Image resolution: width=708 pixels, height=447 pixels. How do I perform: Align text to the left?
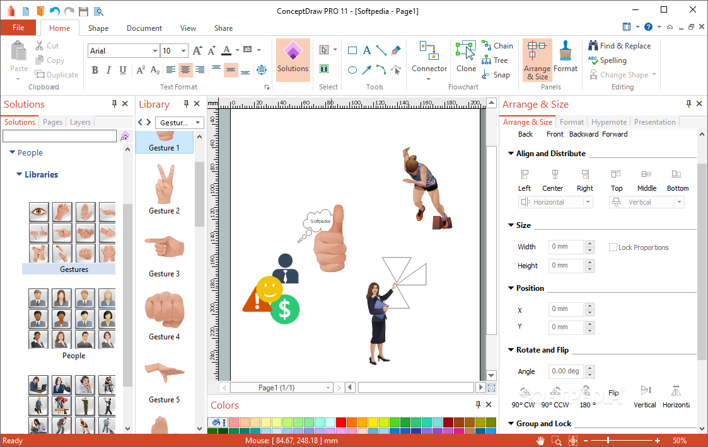pyautogui.click(x=171, y=69)
